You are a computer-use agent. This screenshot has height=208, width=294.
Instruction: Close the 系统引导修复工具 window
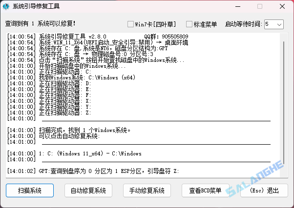coord(282,6)
